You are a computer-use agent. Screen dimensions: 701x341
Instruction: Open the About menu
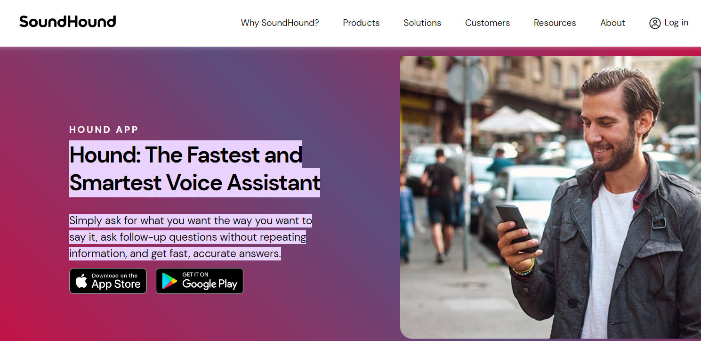[x=612, y=23]
